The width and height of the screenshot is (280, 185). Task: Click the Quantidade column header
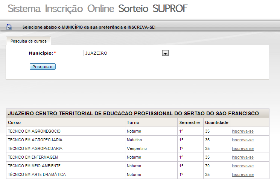[x=216, y=122]
